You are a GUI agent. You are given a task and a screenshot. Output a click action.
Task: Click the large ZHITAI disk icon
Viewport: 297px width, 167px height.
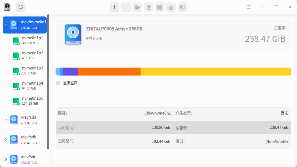pyautogui.click(x=73, y=34)
